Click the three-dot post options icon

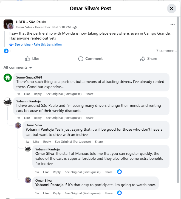172,24
